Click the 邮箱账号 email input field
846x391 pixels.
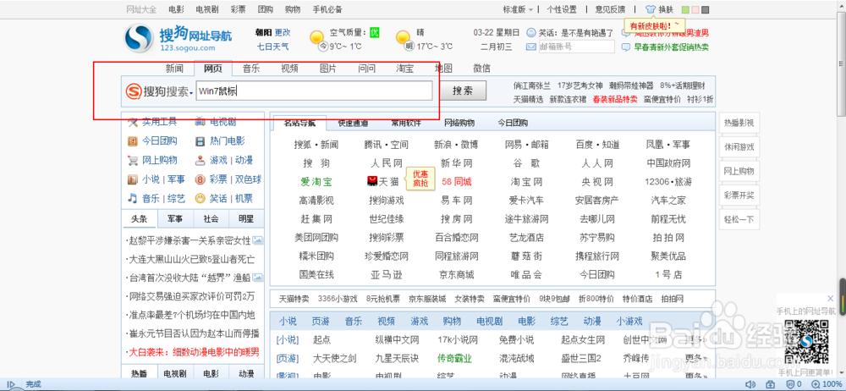pyautogui.click(x=577, y=47)
